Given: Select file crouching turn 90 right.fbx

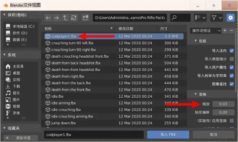Looking at the screenshot, I should coord(114,50).
